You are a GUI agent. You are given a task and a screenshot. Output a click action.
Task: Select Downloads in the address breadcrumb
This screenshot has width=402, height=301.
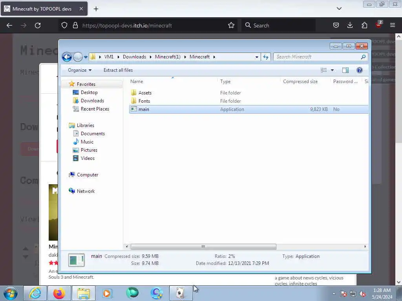134,57
